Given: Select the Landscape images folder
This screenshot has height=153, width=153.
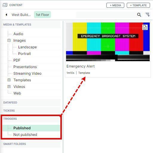Looking at the screenshot, I should click(x=27, y=47).
